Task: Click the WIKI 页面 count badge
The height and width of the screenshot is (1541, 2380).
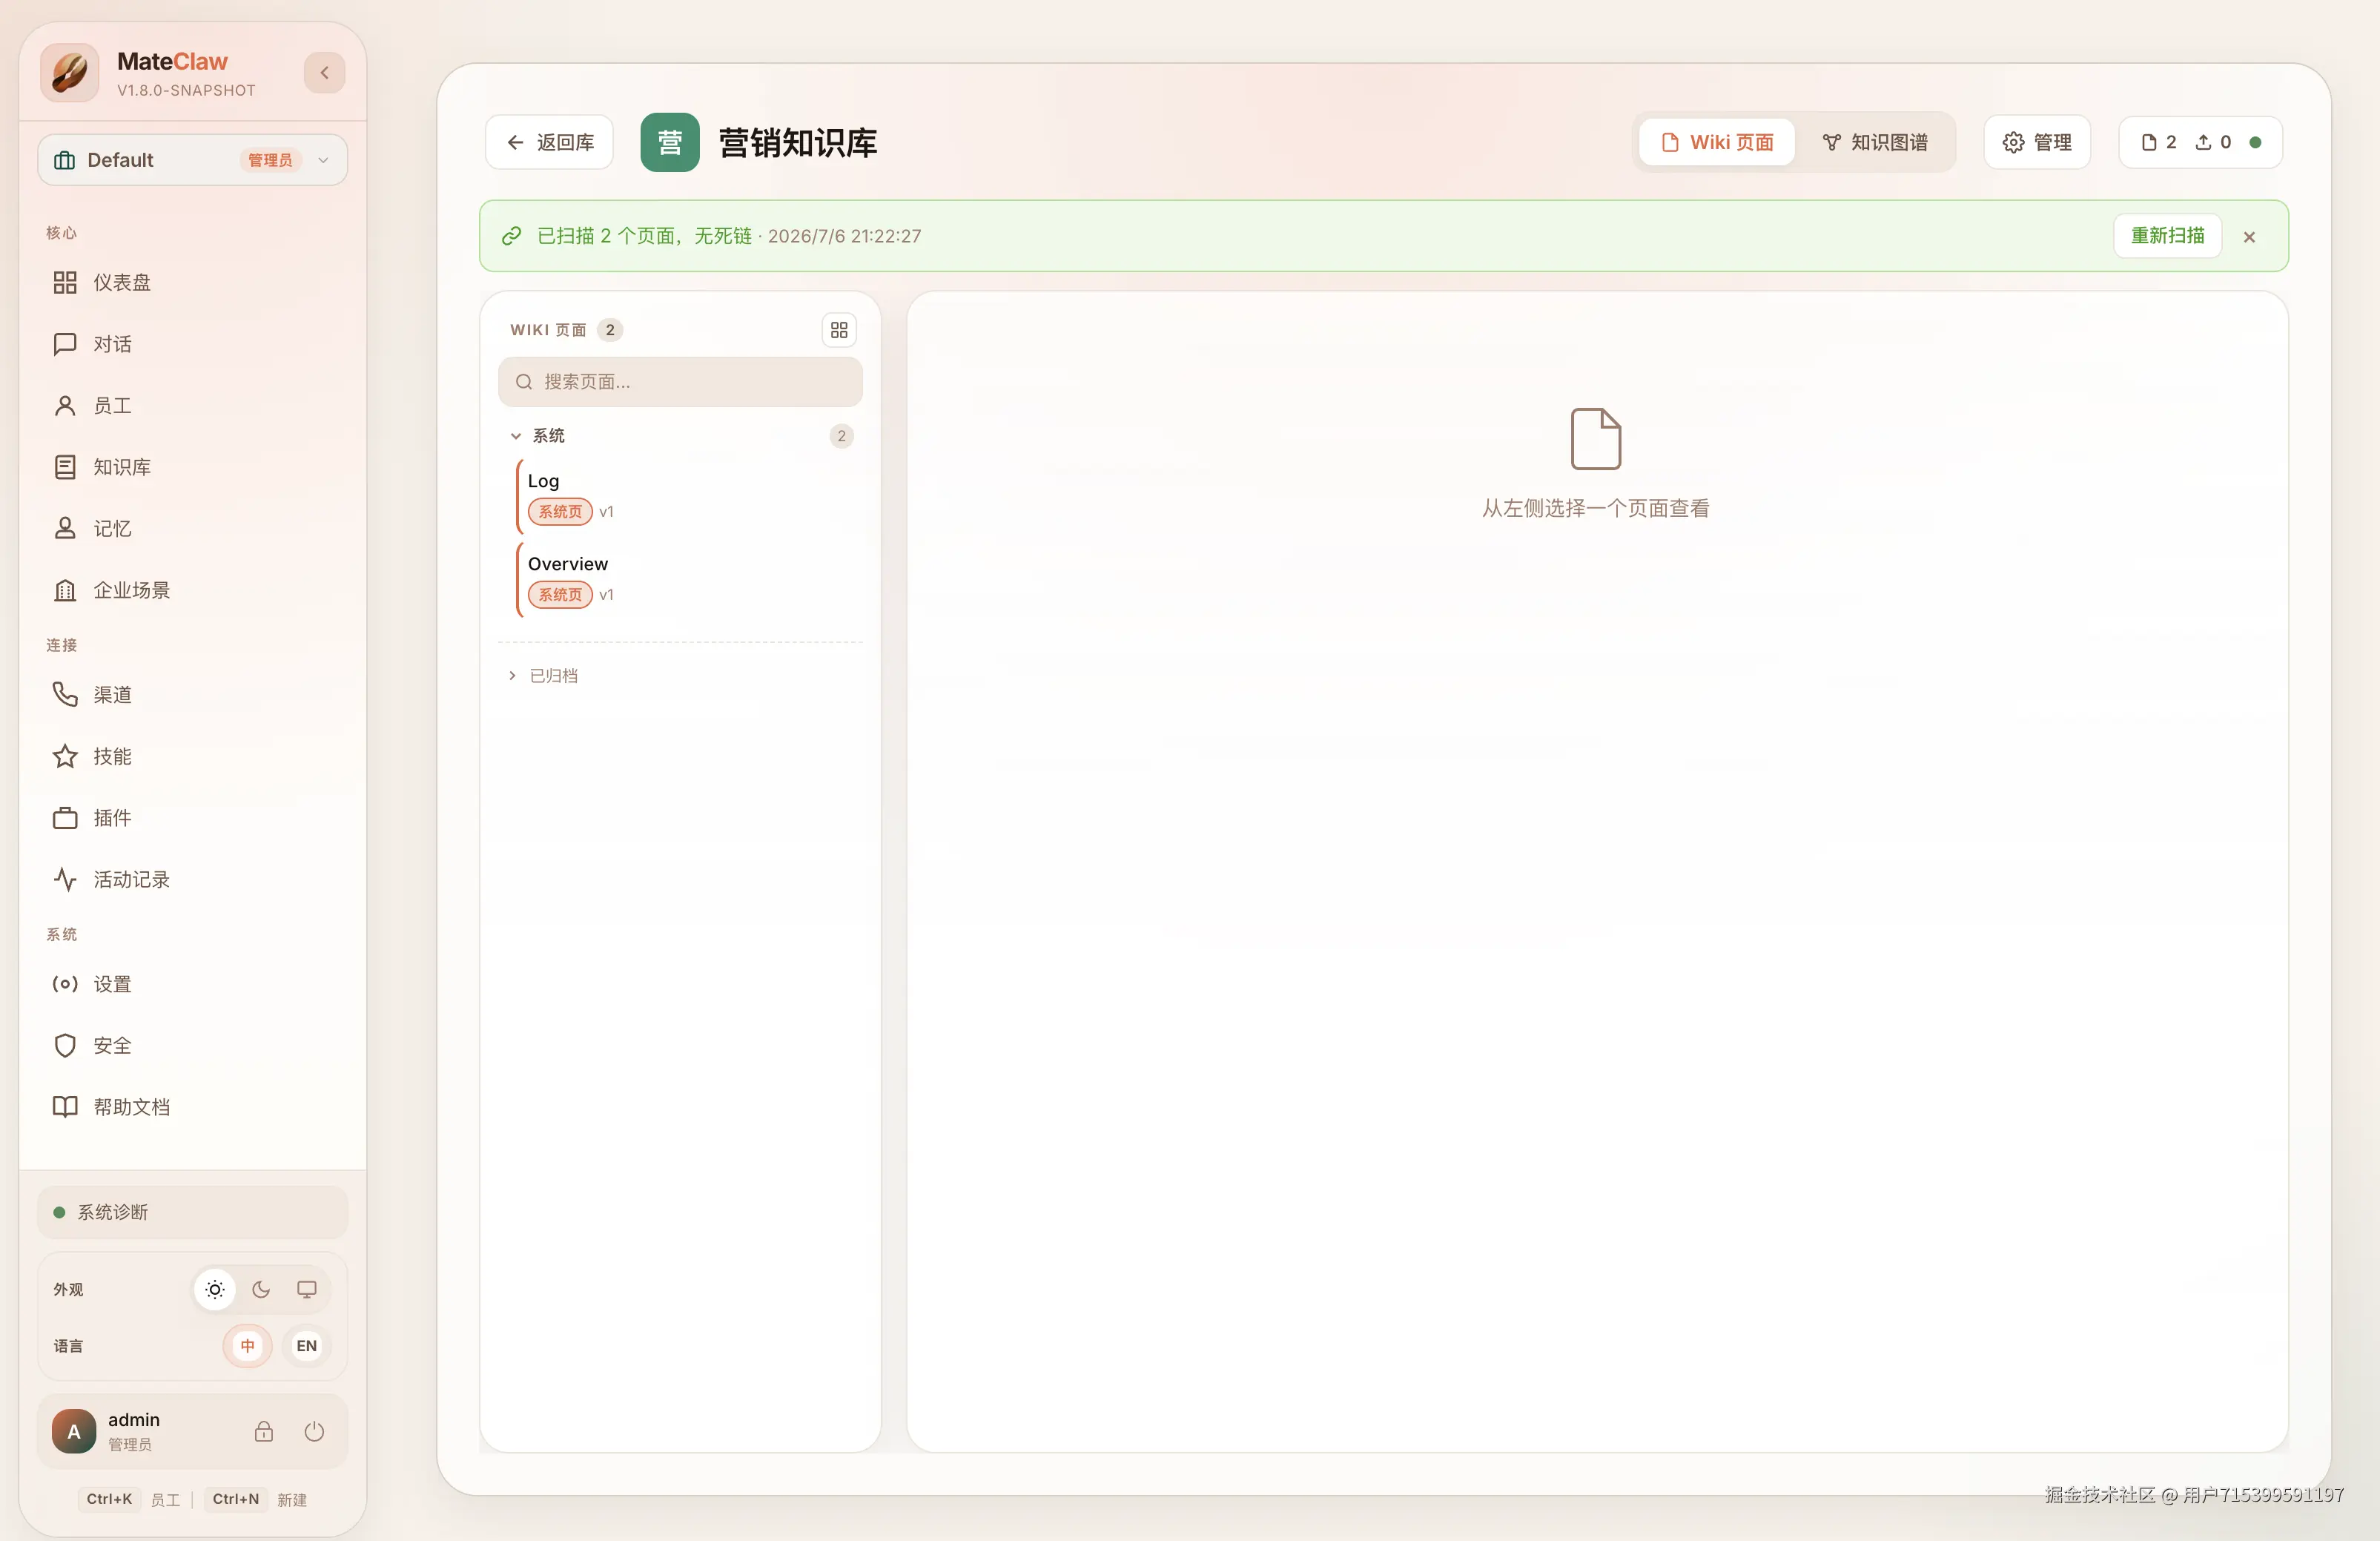Action: (x=610, y=330)
